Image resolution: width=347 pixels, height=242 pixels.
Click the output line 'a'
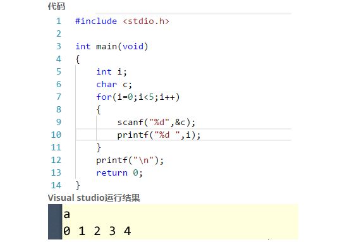(x=67, y=214)
